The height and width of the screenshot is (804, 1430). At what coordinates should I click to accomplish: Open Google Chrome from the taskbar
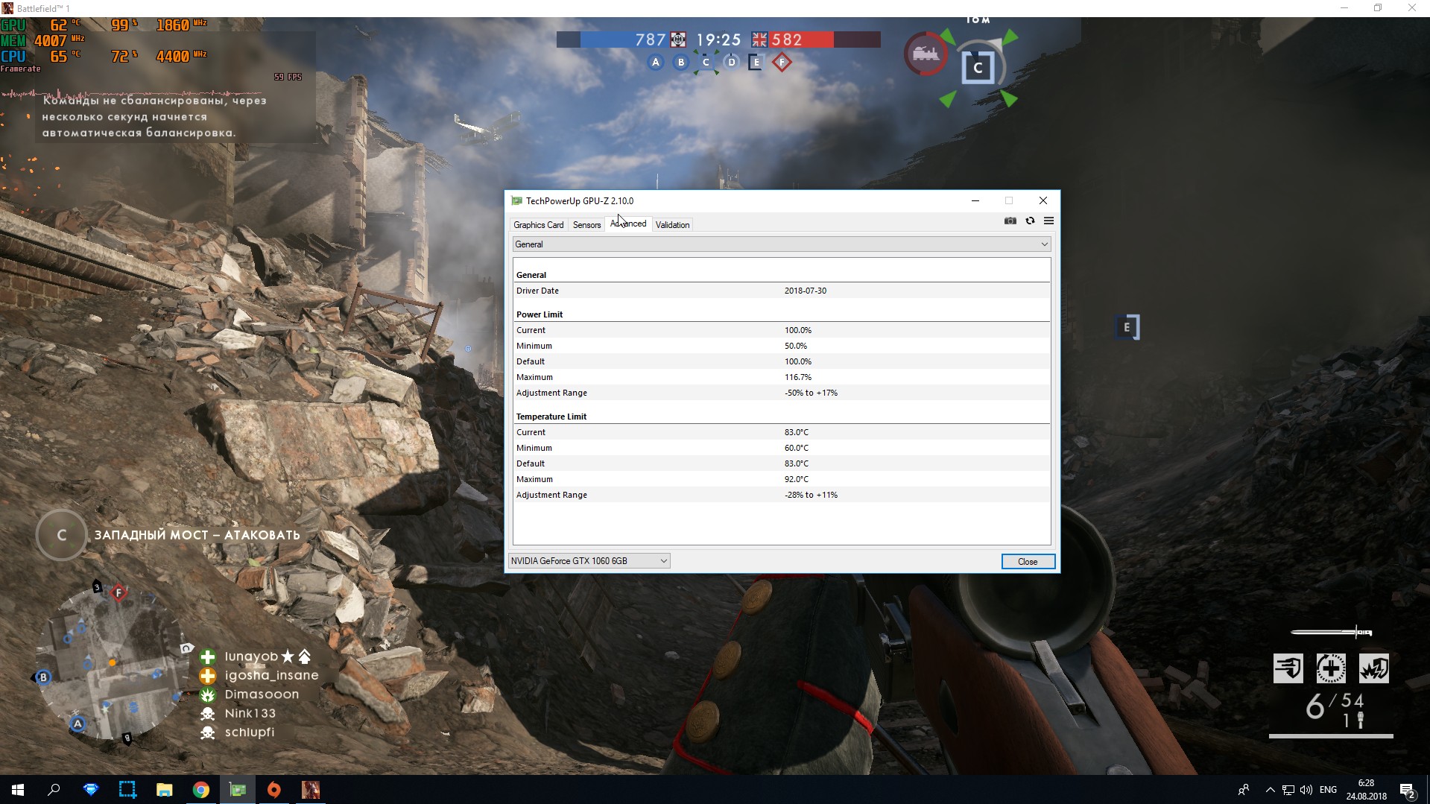200,790
